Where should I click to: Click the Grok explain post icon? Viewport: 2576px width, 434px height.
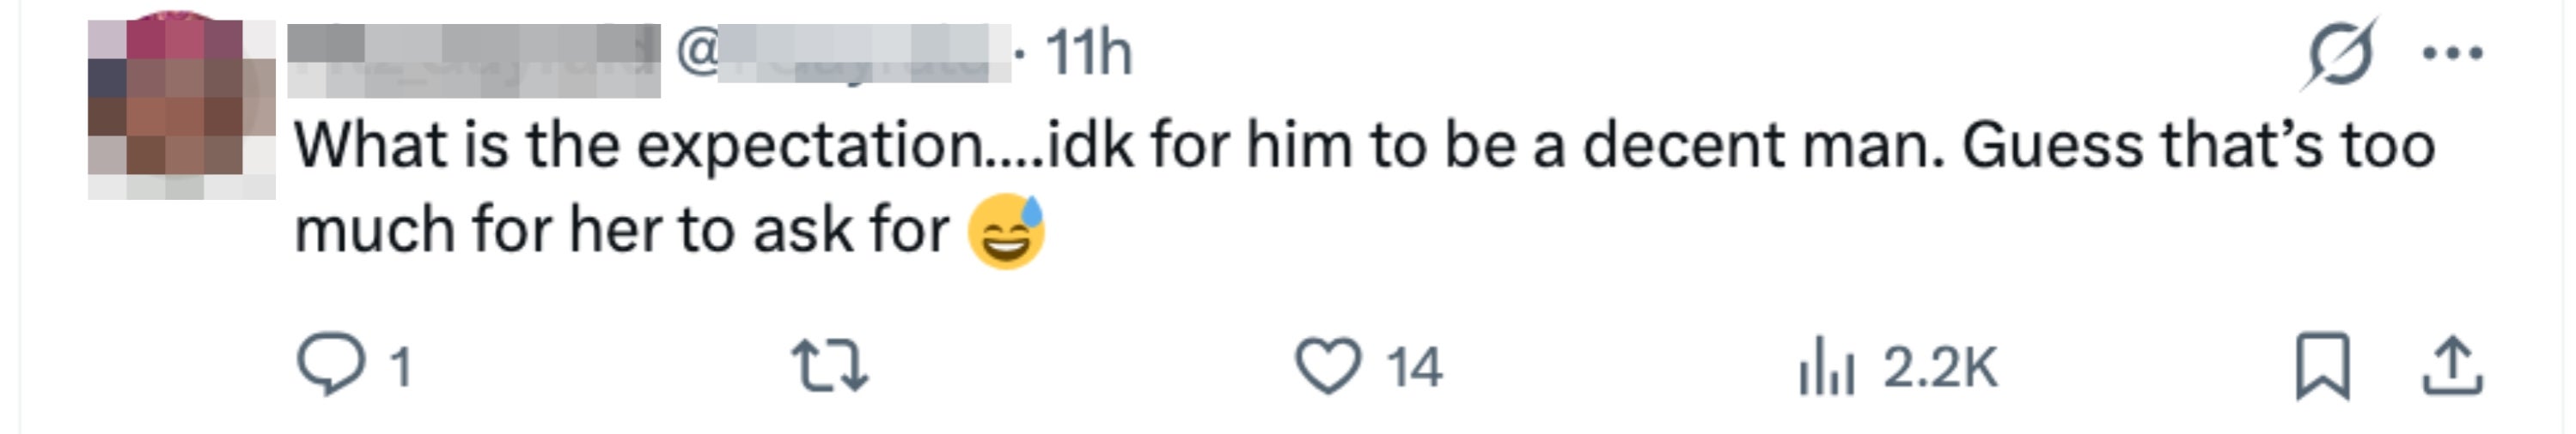point(2339,54)
